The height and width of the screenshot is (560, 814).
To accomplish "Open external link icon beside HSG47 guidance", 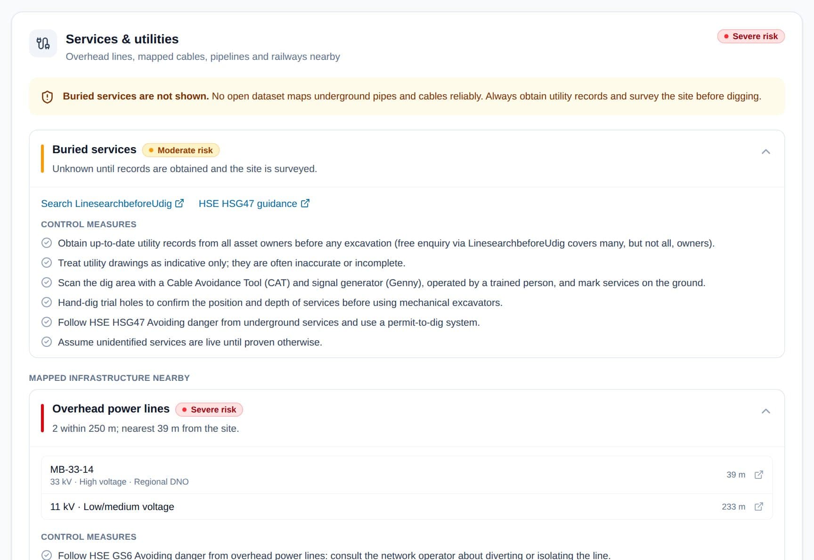I will tap(305, 203).
